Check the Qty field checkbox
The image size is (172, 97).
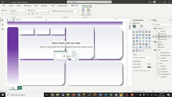[157, 64]
